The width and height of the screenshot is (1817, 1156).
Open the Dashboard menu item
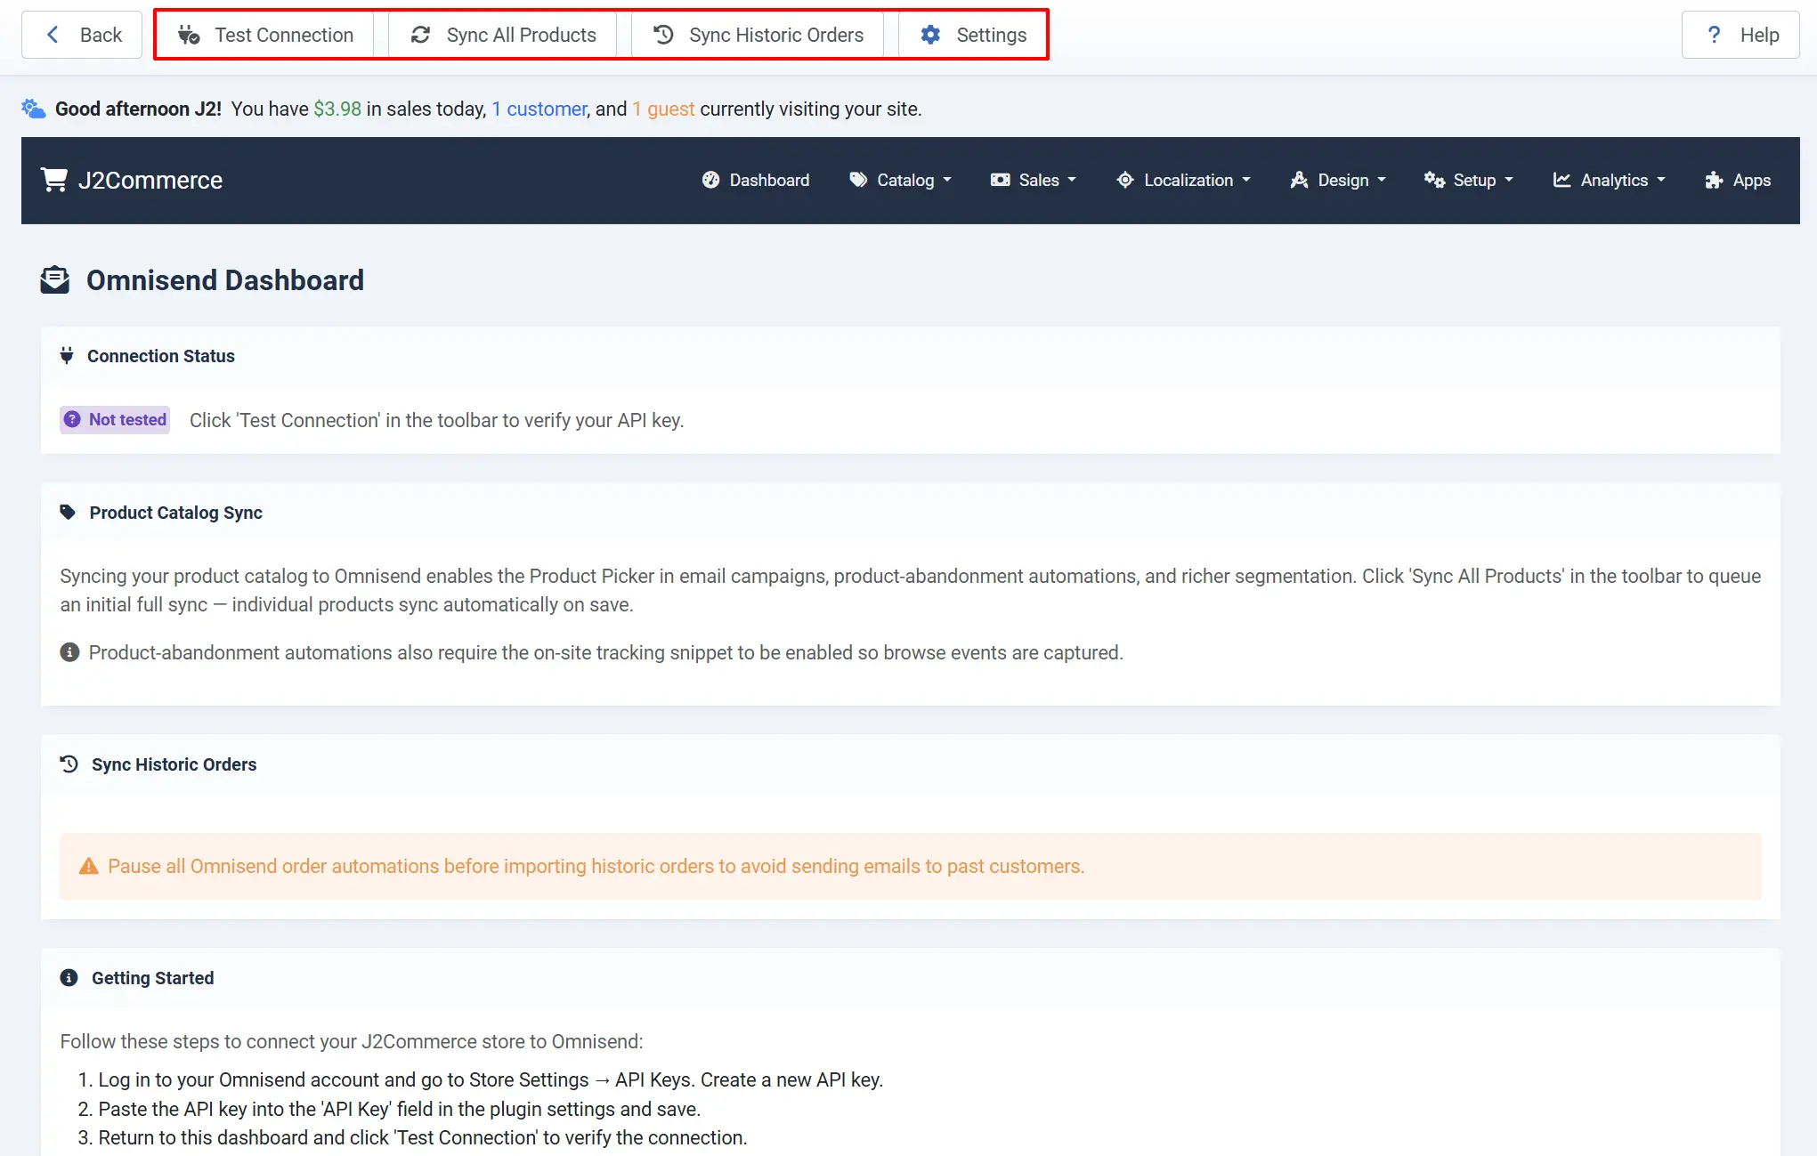point(756,180)
